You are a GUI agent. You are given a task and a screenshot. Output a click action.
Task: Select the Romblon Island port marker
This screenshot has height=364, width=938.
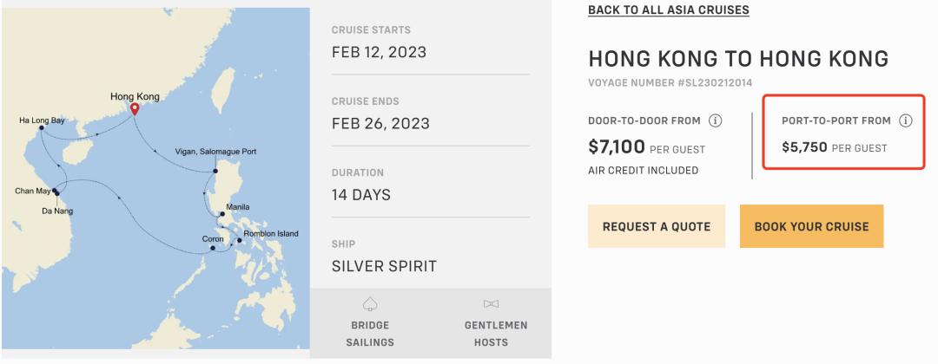(240, 240)
